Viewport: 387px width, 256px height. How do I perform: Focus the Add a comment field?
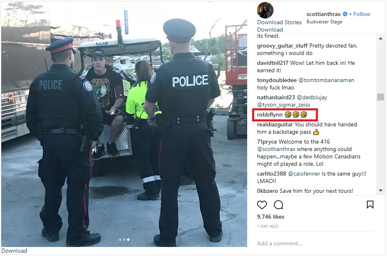(x=316, y=243)
